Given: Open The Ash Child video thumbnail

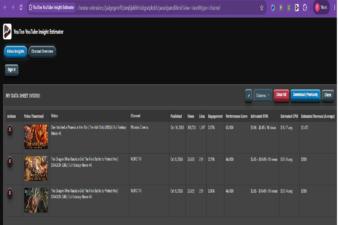Looking at the screenshot, I should click(36, 137).
